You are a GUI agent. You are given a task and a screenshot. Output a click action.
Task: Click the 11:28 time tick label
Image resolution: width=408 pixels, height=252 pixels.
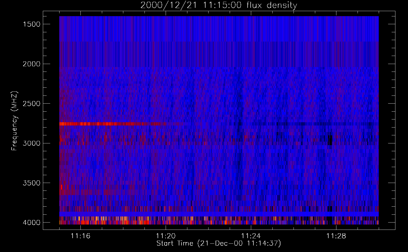tap(336, 236)
